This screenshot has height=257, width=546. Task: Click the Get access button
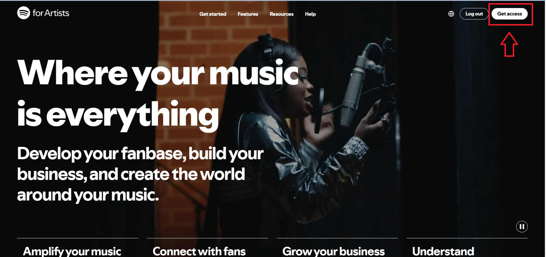click(510, 14)
